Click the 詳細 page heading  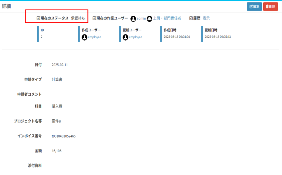point(6,6)
